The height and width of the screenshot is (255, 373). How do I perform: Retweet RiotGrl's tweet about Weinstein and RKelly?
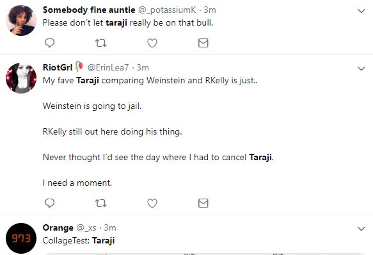click(101, 203)
